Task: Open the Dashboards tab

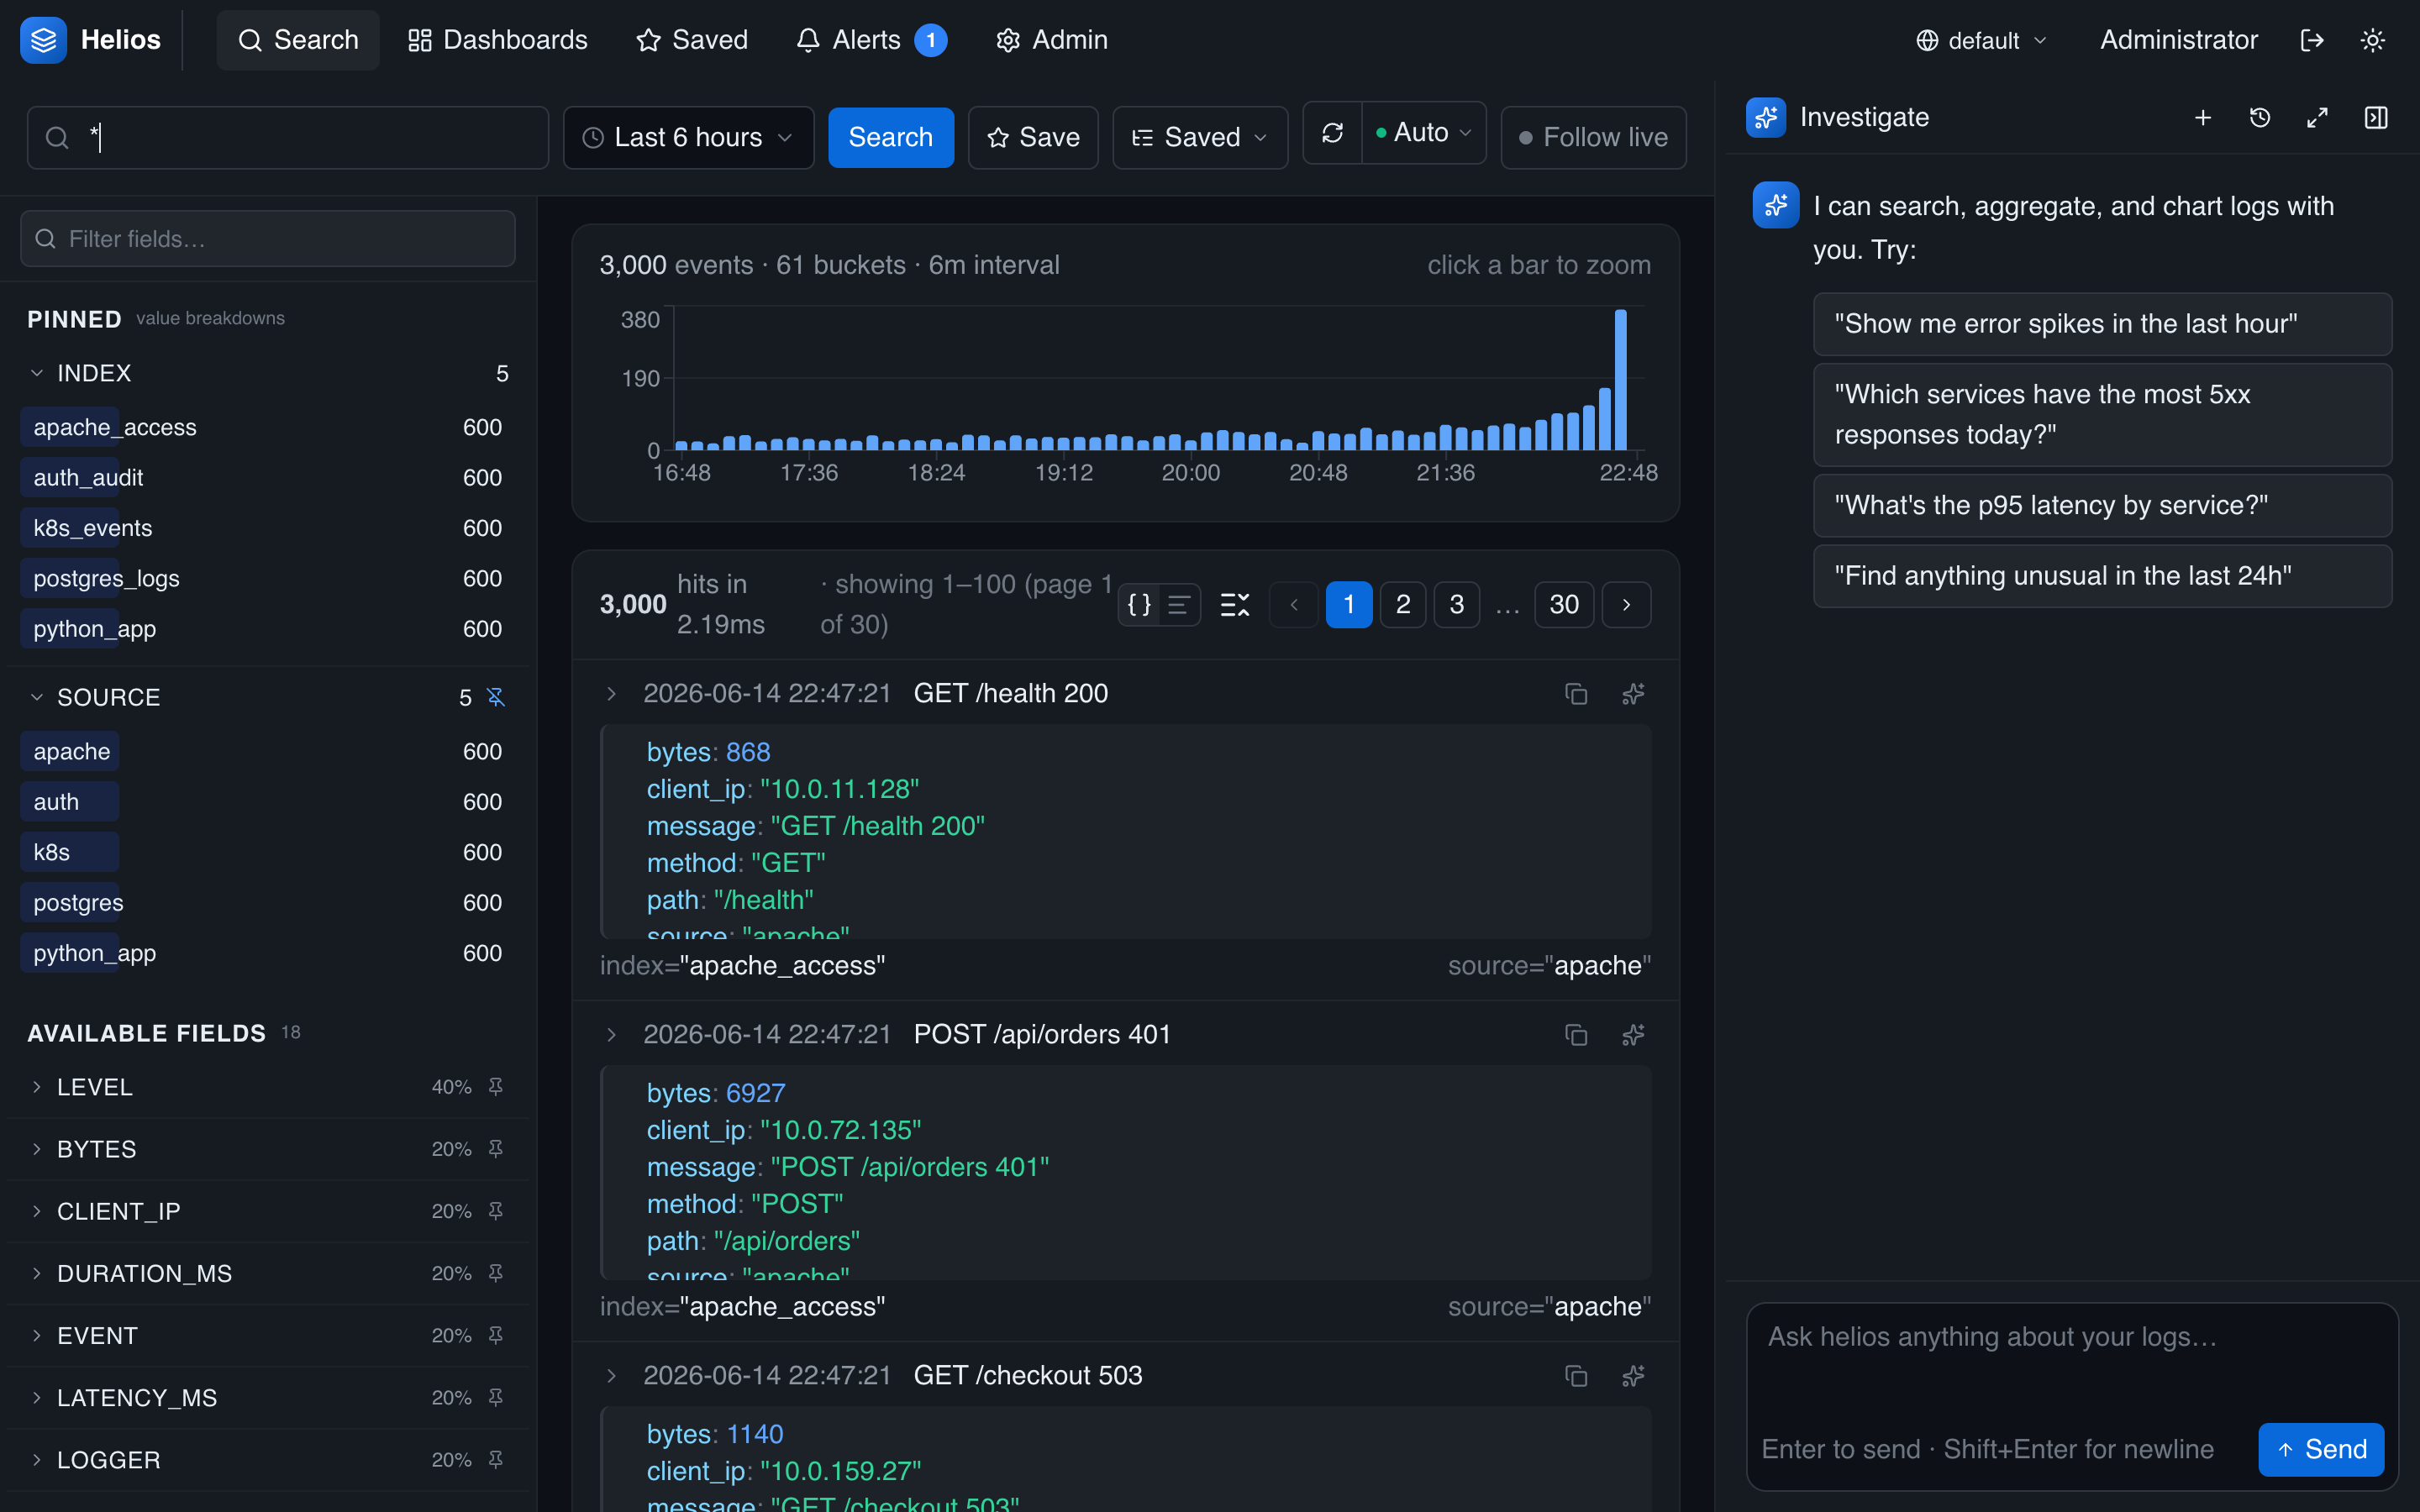Action: 497,40
